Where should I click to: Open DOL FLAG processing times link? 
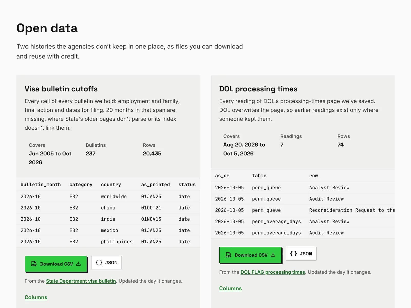pyautogui.click(x=273, y=272)
